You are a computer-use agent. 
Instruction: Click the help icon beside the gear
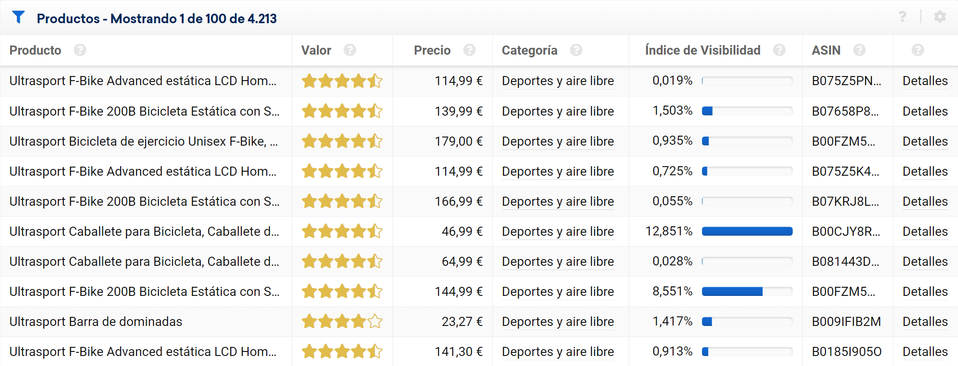tap(902, 17)
